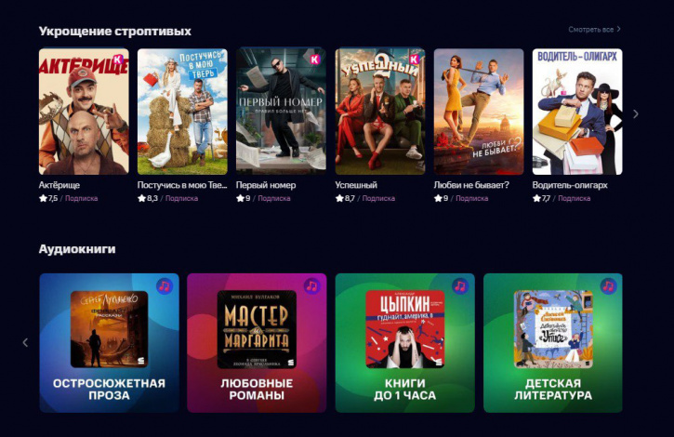
Task: Click the Подписка label under Успешный
Action: [x=378, y=198]
